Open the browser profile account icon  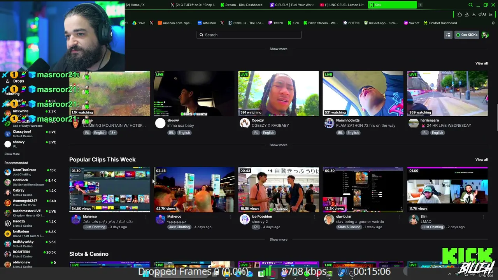pos(466,14)
